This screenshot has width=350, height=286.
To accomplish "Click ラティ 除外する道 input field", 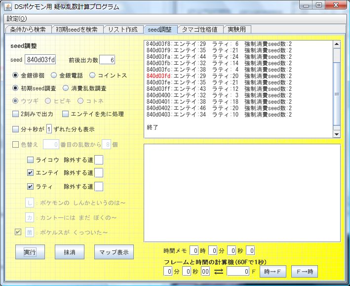I will [99, 187].
